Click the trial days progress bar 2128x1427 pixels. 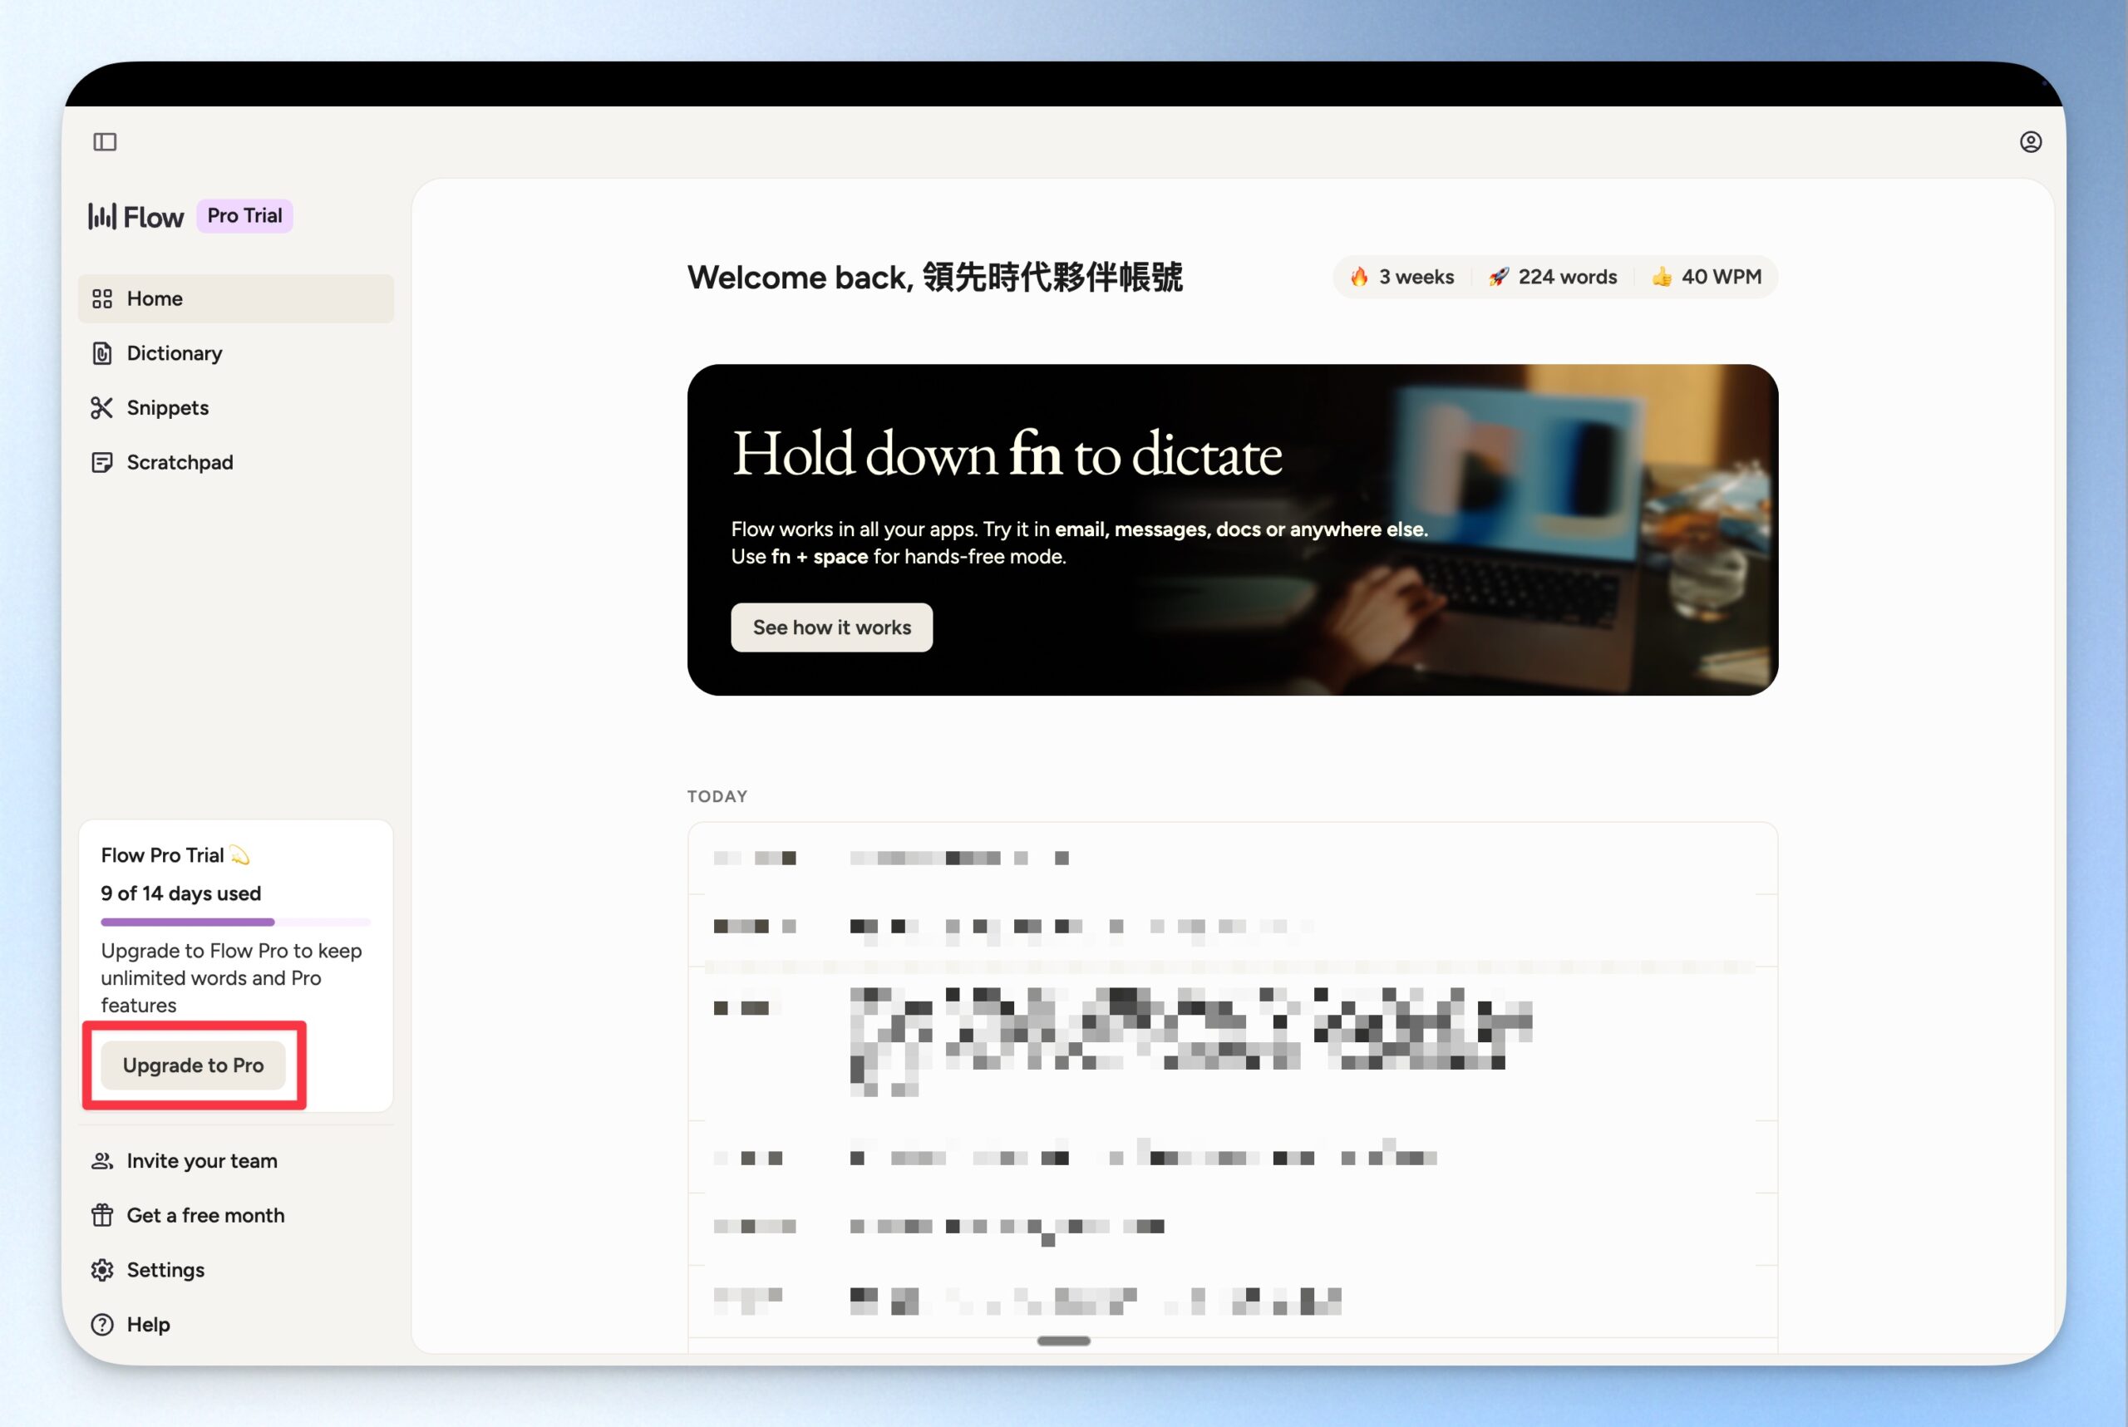[x=234, y=922]
